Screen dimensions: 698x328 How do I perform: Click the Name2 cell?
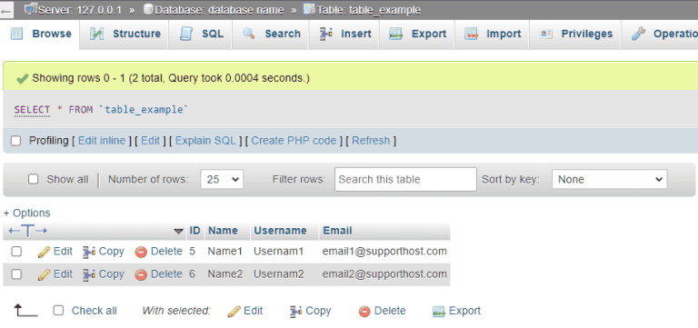[x=224, y=274]
